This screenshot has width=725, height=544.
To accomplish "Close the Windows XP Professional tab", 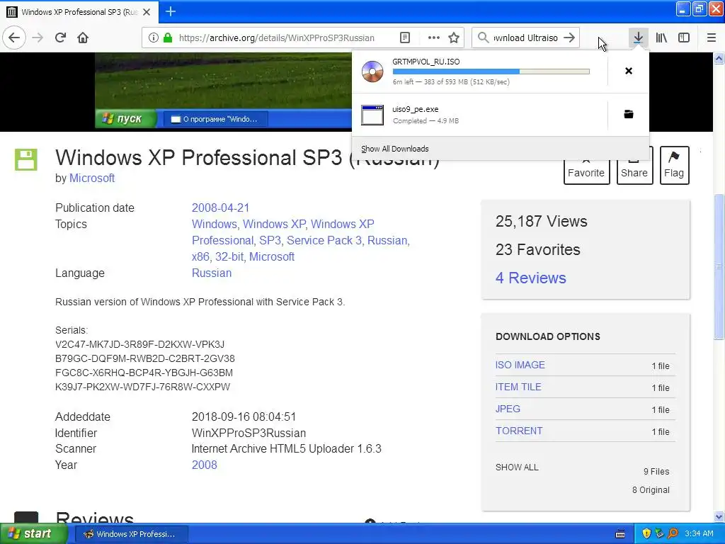I will click(x=147, y=12).
